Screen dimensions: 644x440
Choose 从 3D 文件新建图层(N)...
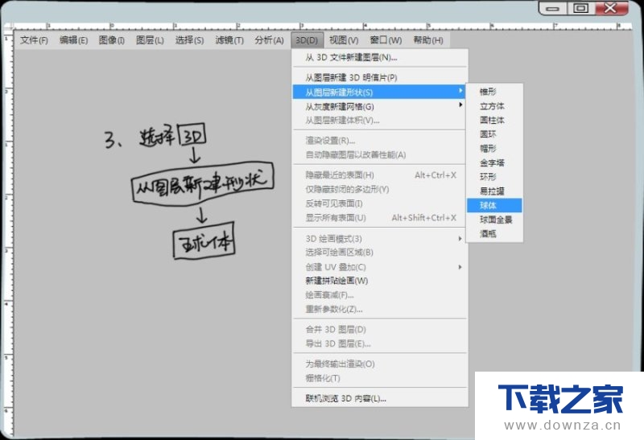tap(379, 58)
